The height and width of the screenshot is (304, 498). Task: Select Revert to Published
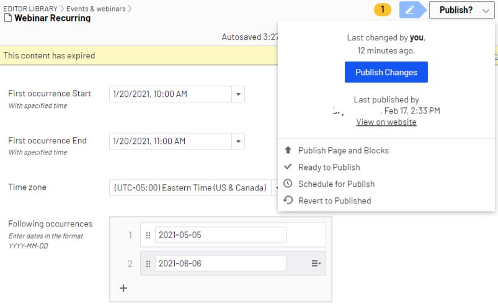tap(334, 201)
